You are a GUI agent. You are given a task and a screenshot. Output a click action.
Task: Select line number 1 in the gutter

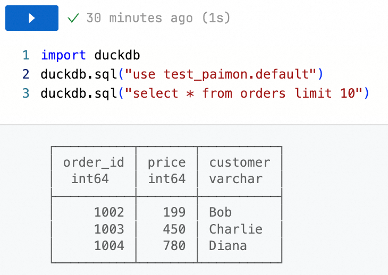[26, 55]
